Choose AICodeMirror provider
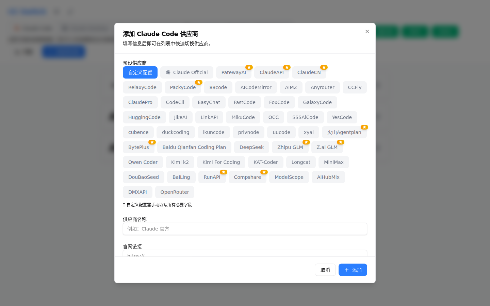Viewport: 490px width, 306px height. point(256,87)
